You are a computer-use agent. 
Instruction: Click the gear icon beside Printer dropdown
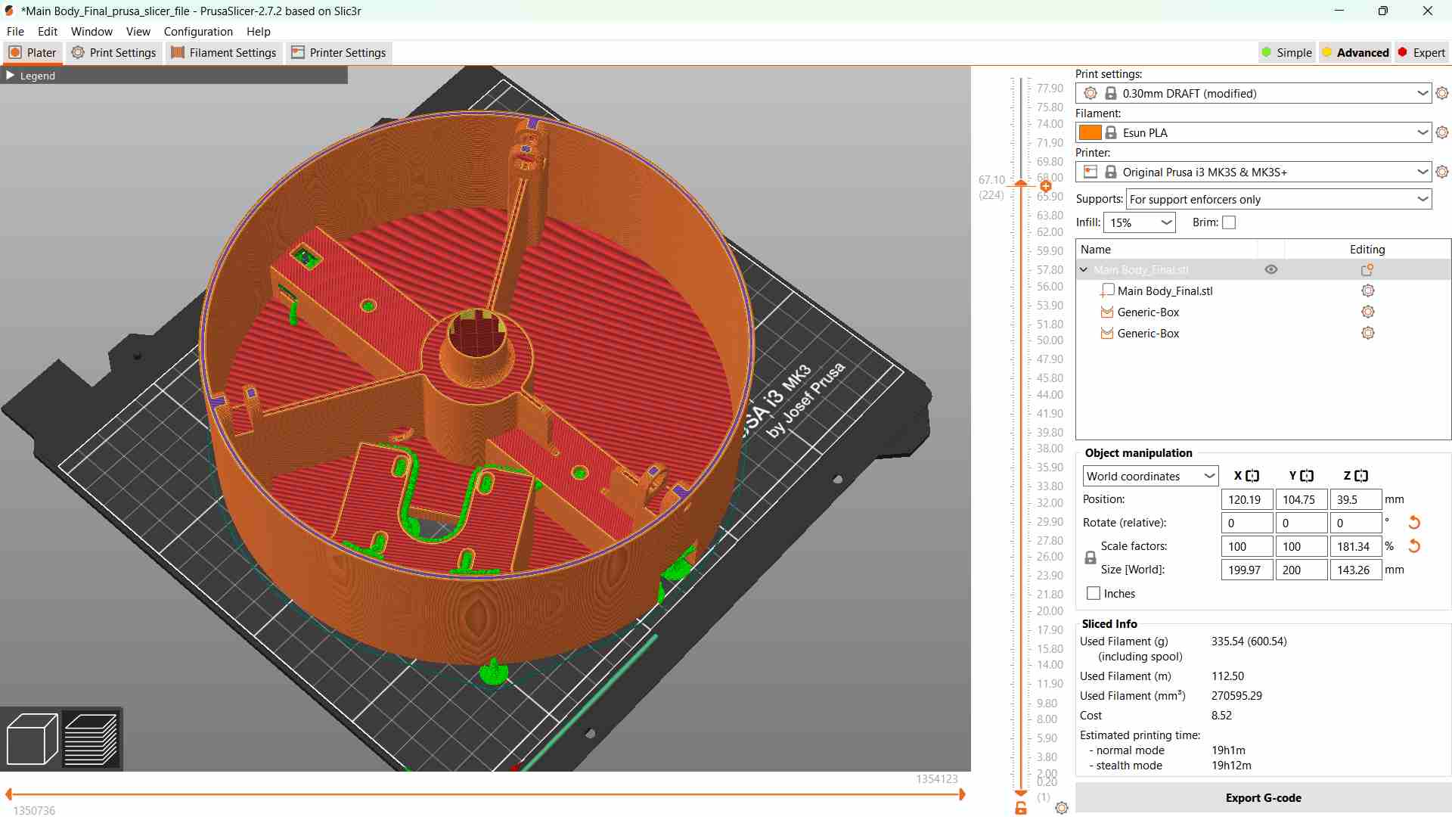point(1442,172)
